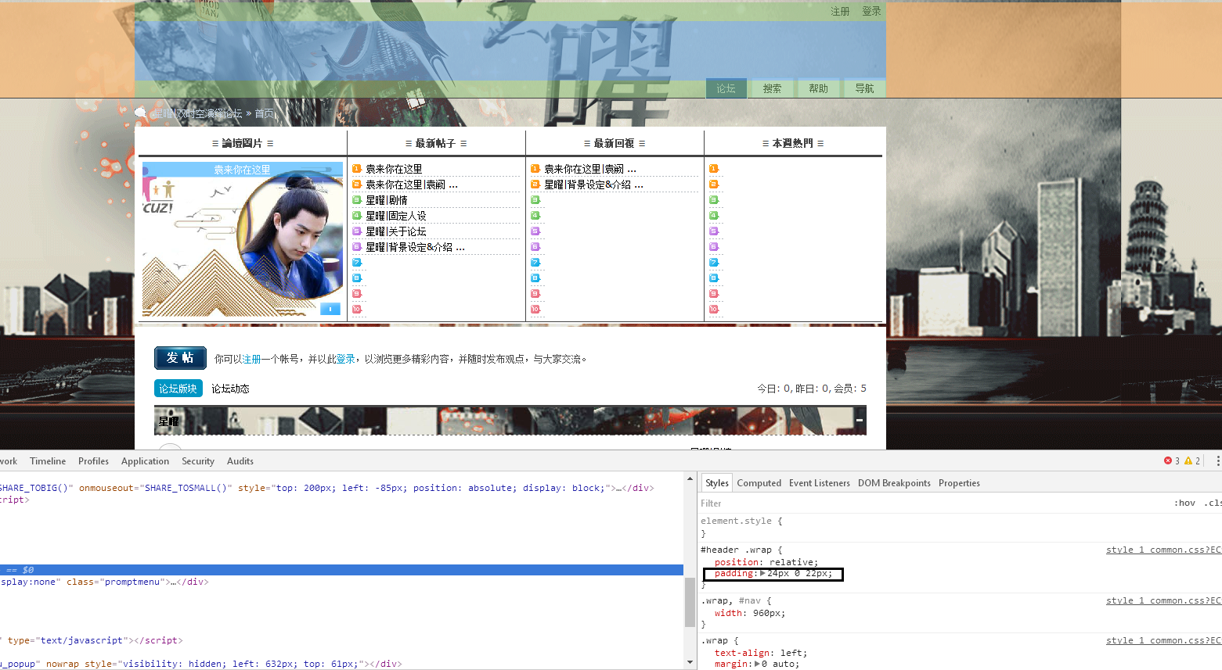The height and width of the screenshot is (670, 1222).
Task: Open first post 袁来你在这里 in 最新帖子
Action: pyautogui.click(x=394, y=169)
